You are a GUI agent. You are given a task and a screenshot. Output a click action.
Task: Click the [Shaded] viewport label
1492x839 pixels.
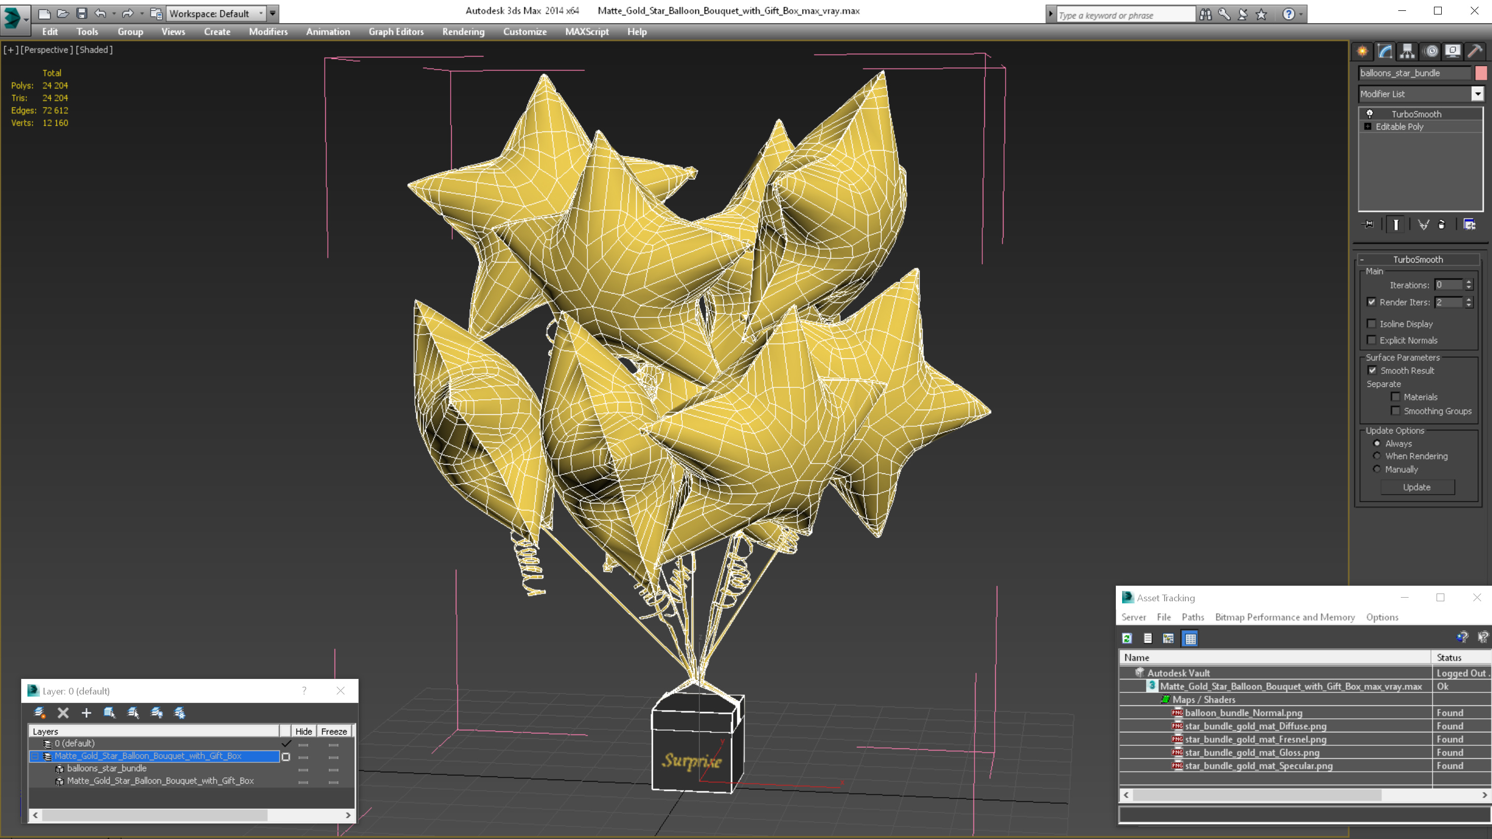tap(94, 50)
